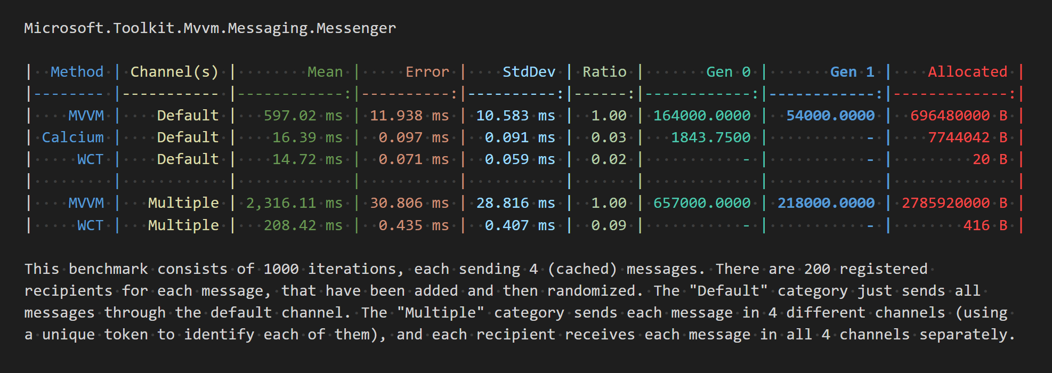Click the 11.938 ms error value
The width and height of the screenshot is (1052, 373).
409,116
